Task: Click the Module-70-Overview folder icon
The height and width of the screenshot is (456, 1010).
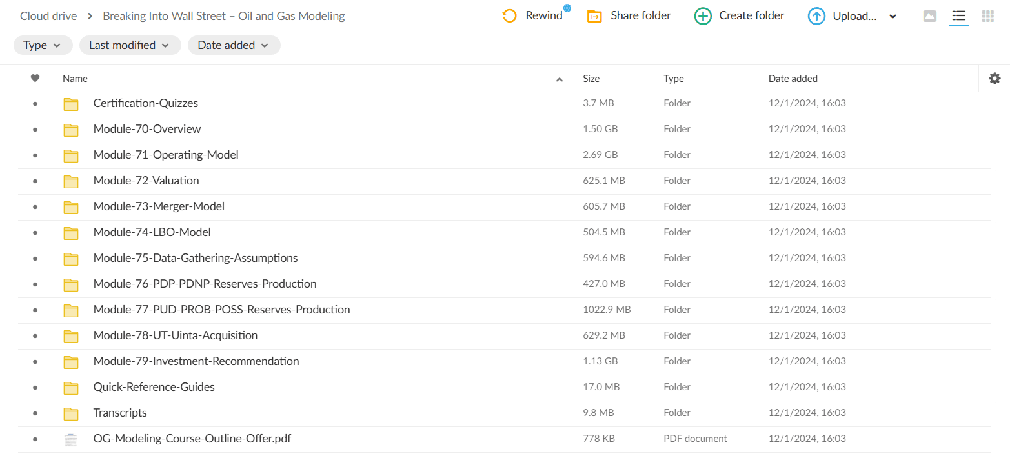Action: tap(71, 130)
